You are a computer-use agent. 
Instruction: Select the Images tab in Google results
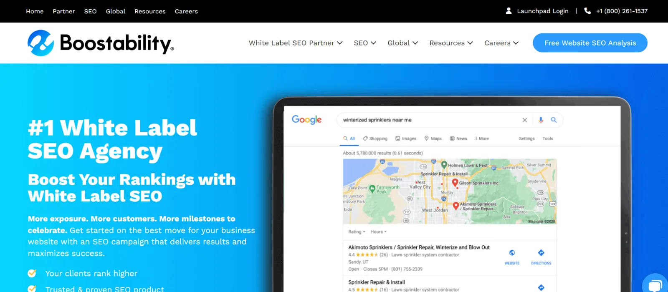coord(406,138)
